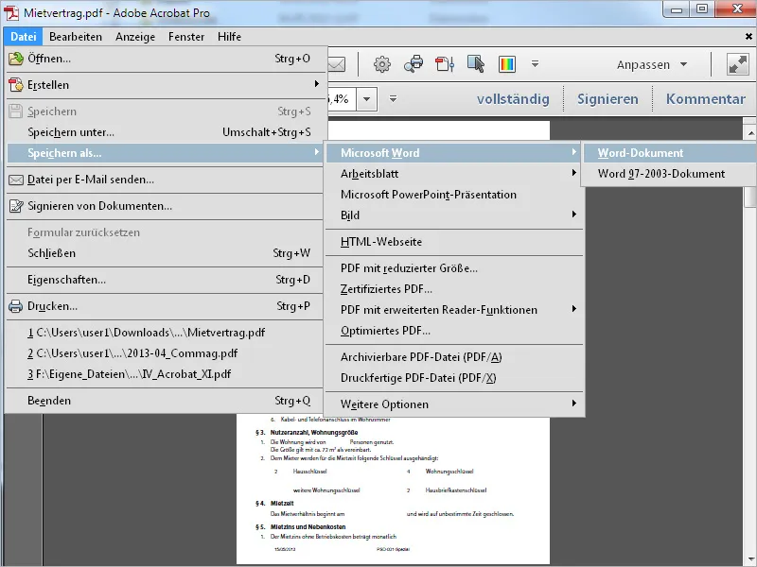This screenshot has height=567, width=757.
Task: Open recent file IV_Acrobat_XI.pdf
Action: pos(165,374)
